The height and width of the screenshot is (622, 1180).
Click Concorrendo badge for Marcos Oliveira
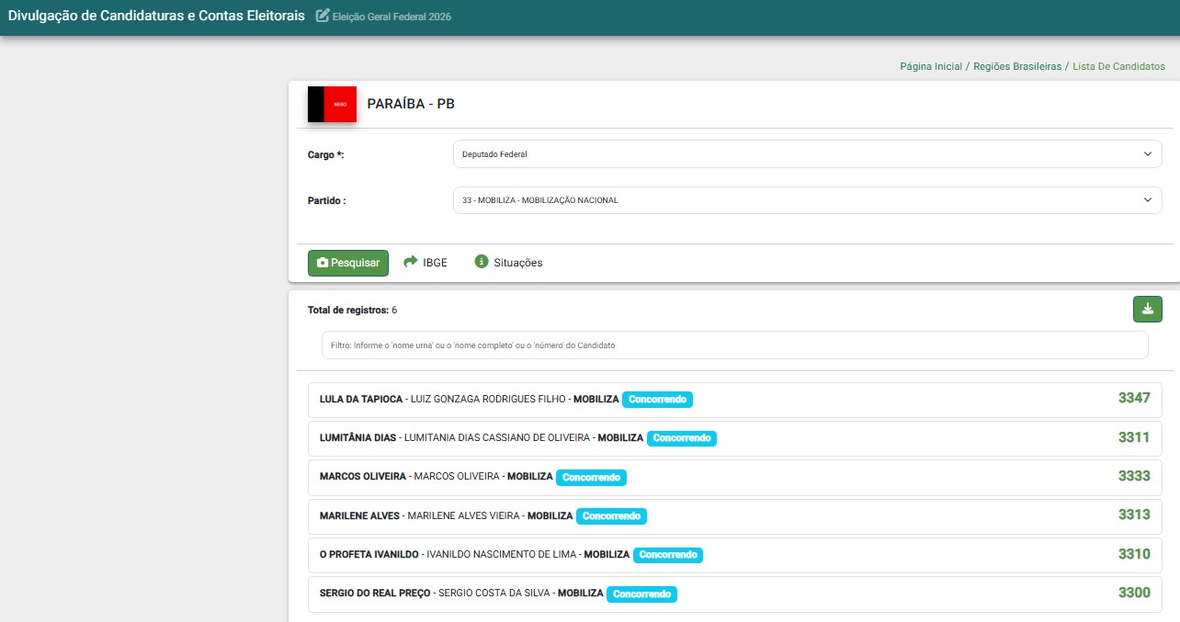click(591, 478)
